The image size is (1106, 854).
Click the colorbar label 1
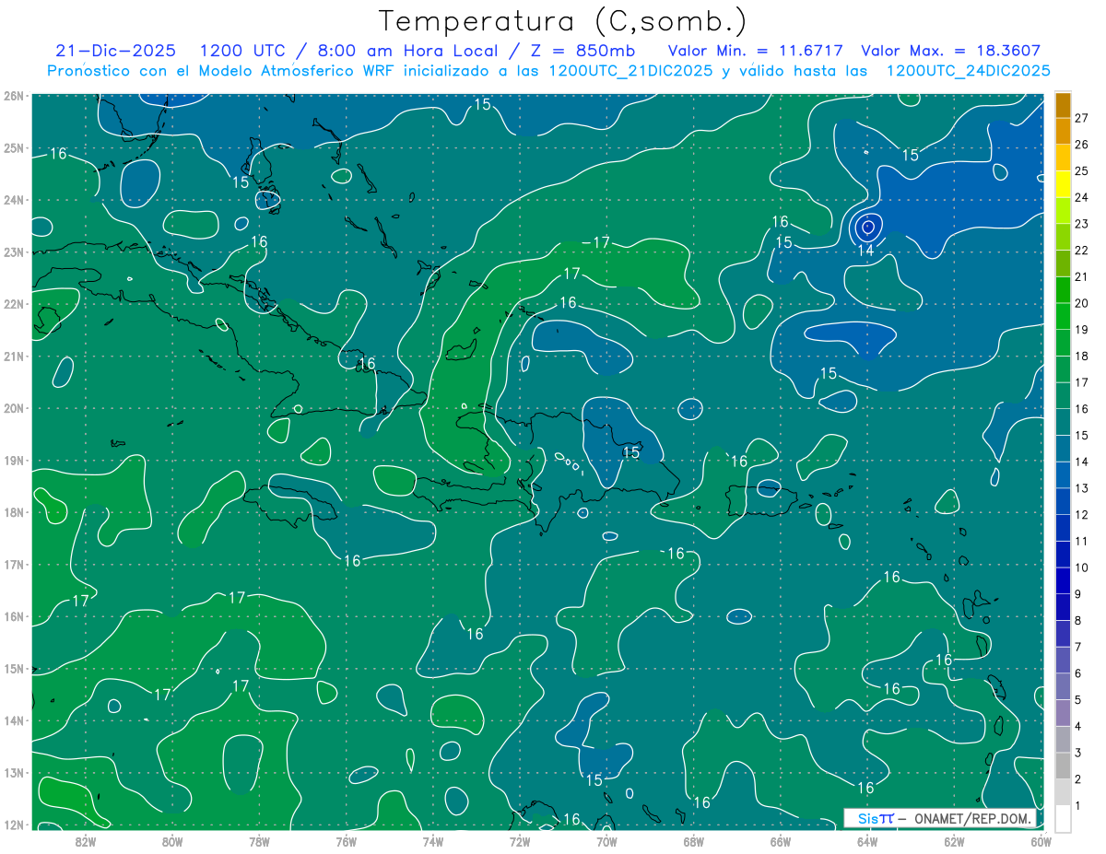1077,806
